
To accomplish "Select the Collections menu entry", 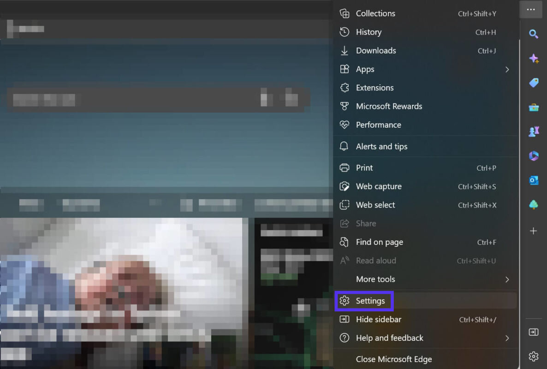I will click(425, 13).
